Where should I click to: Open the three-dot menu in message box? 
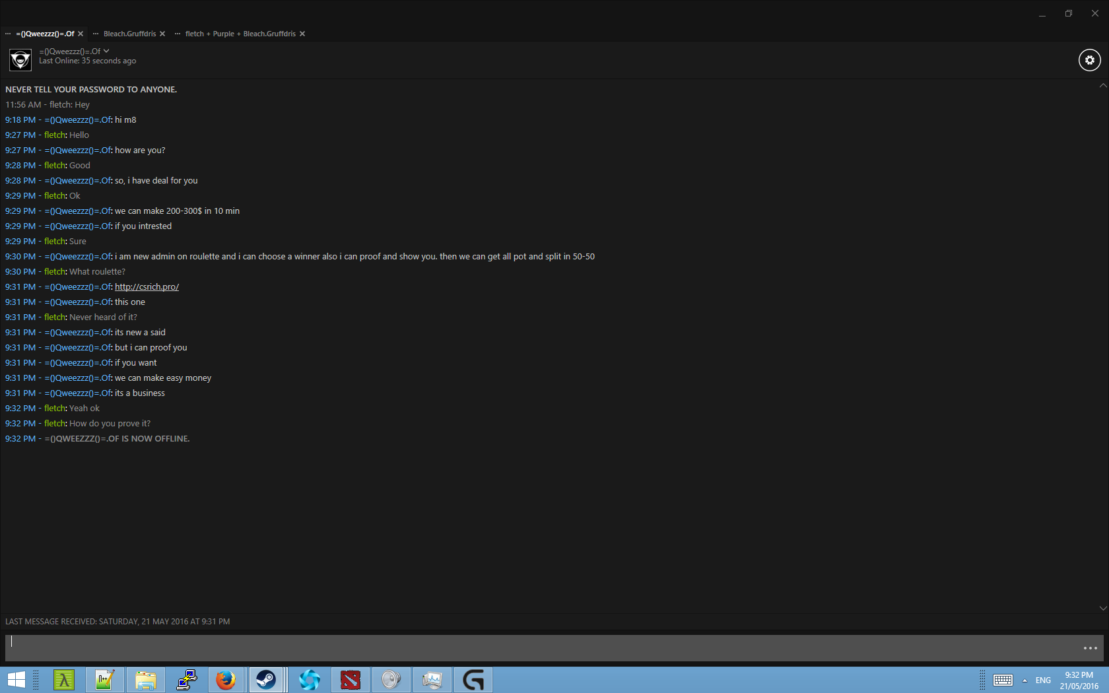click(x=1090, y=648)
